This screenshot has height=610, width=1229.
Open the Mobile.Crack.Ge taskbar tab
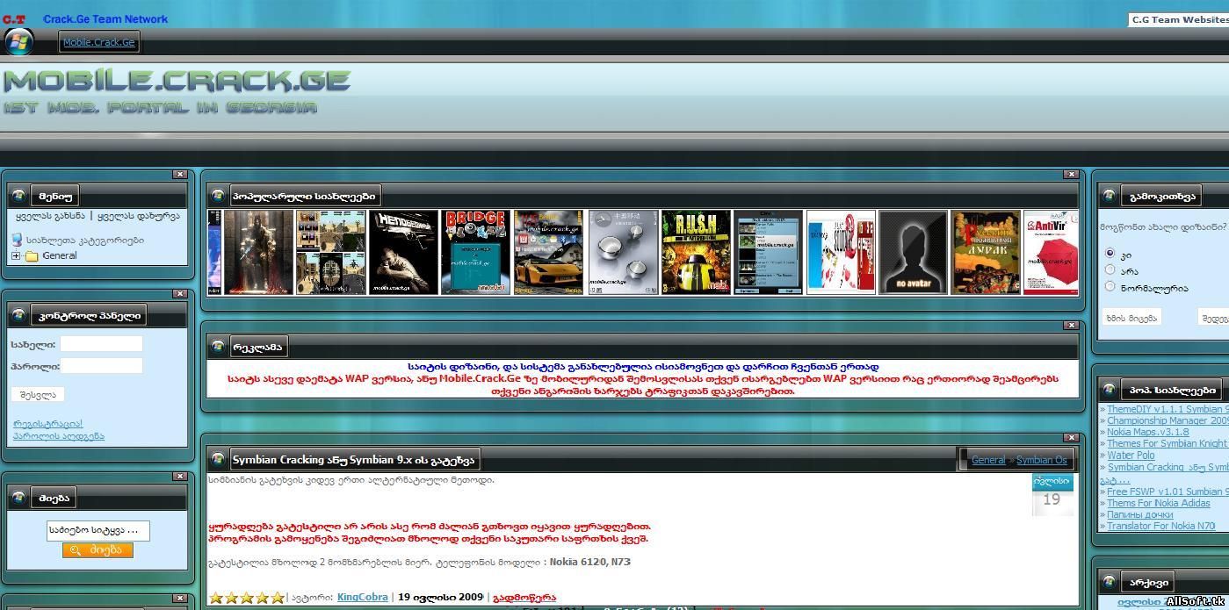tap(98, 42)
